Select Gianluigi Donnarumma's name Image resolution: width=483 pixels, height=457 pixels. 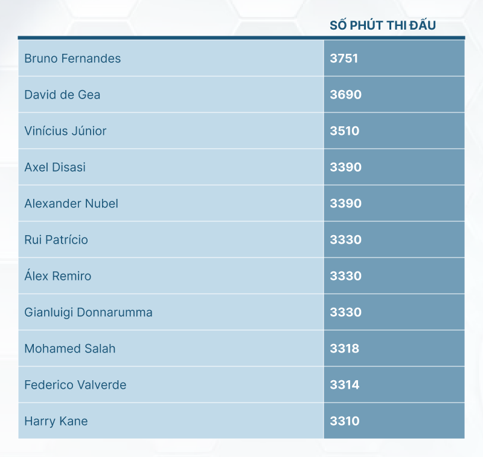point(88,313)
